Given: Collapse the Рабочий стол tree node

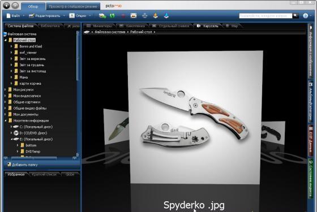Looking at the screenshot, I should pyautogui.click(x=6, y=40).
